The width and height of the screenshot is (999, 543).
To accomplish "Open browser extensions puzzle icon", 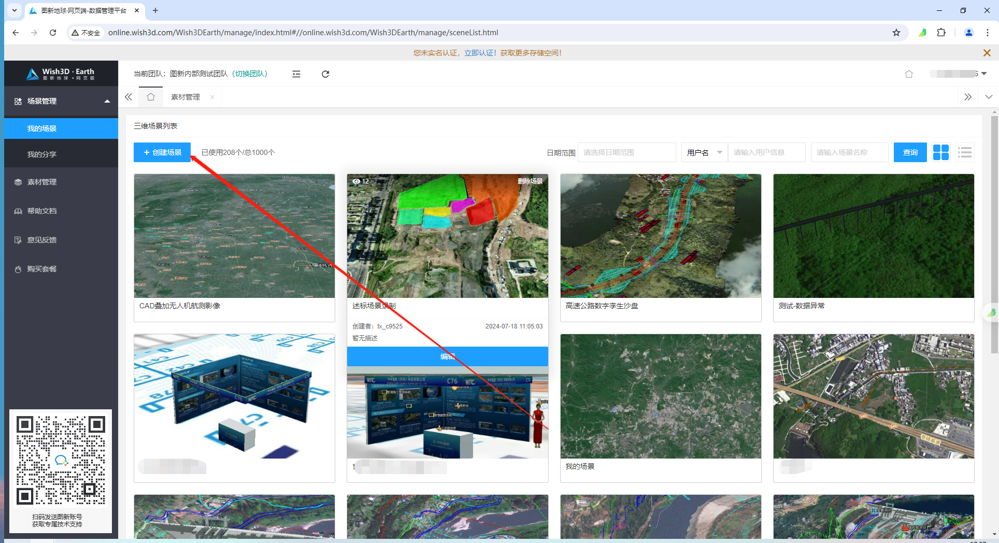I will (941, 33).
